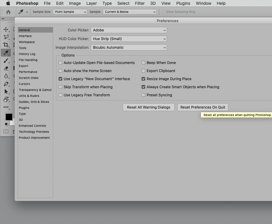Check Skip Transform when Placing
The image size is (272, 224).
(x=60, y=87)
